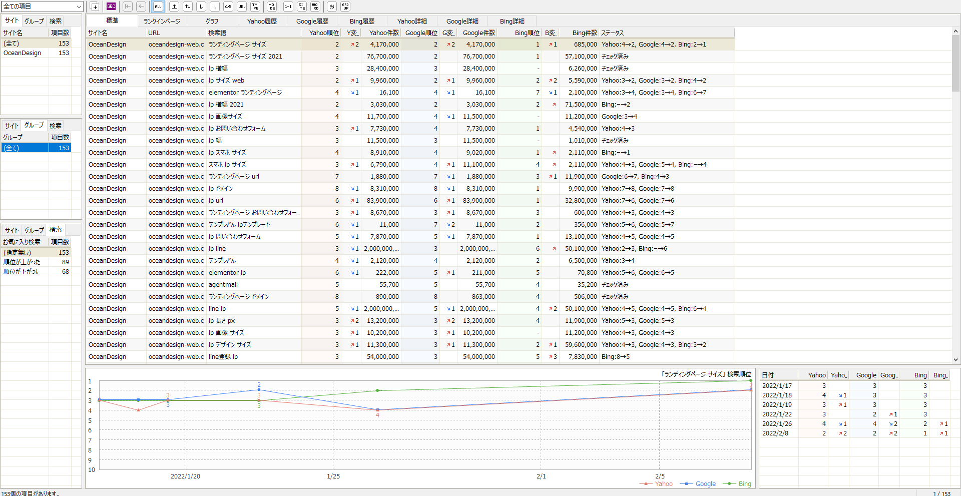
Task: Select the elementor ランディングページ keyword row
Action: pos(410,93)
